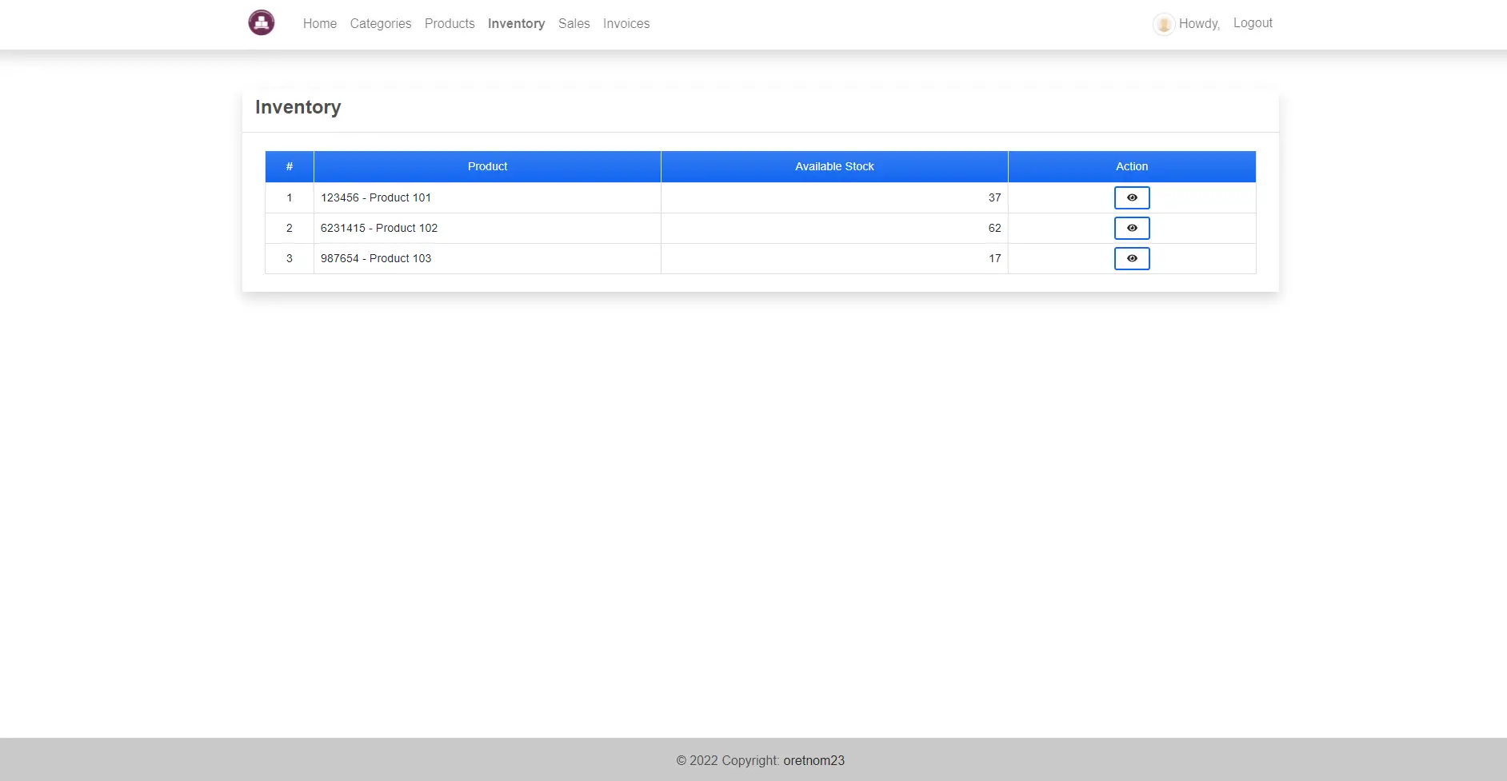Open the Categories menu item
1507x781 pixels.
[381, 24]
